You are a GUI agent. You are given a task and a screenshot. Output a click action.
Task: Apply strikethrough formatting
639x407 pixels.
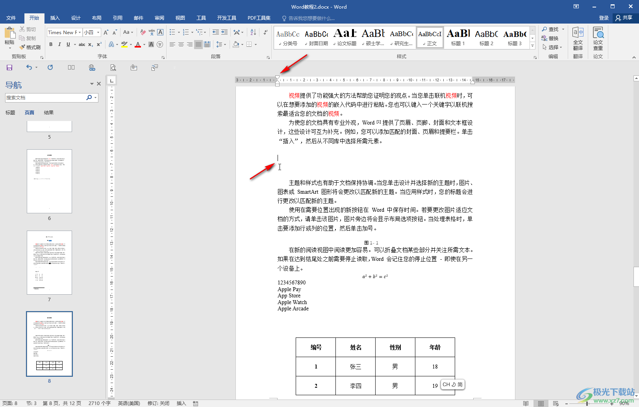pyautogui.click(x=82, y=44)
